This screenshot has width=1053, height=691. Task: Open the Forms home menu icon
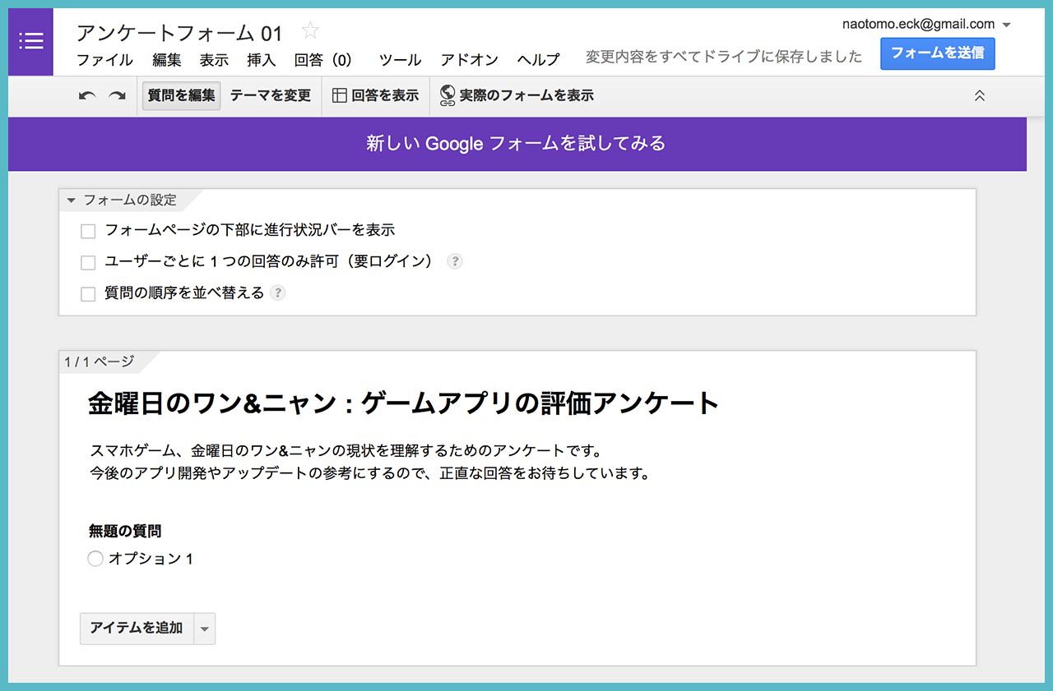point(30,41)
